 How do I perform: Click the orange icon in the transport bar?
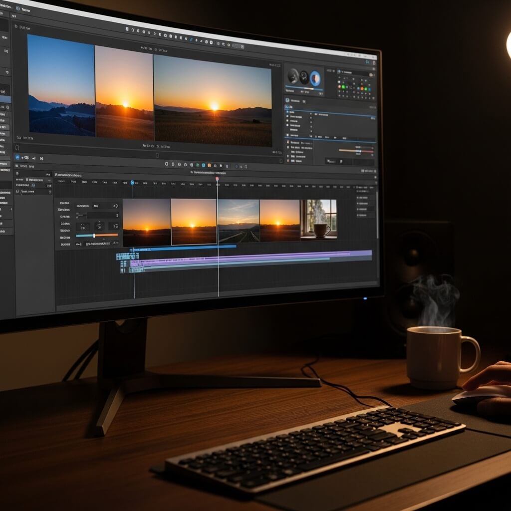pos(209,165)
